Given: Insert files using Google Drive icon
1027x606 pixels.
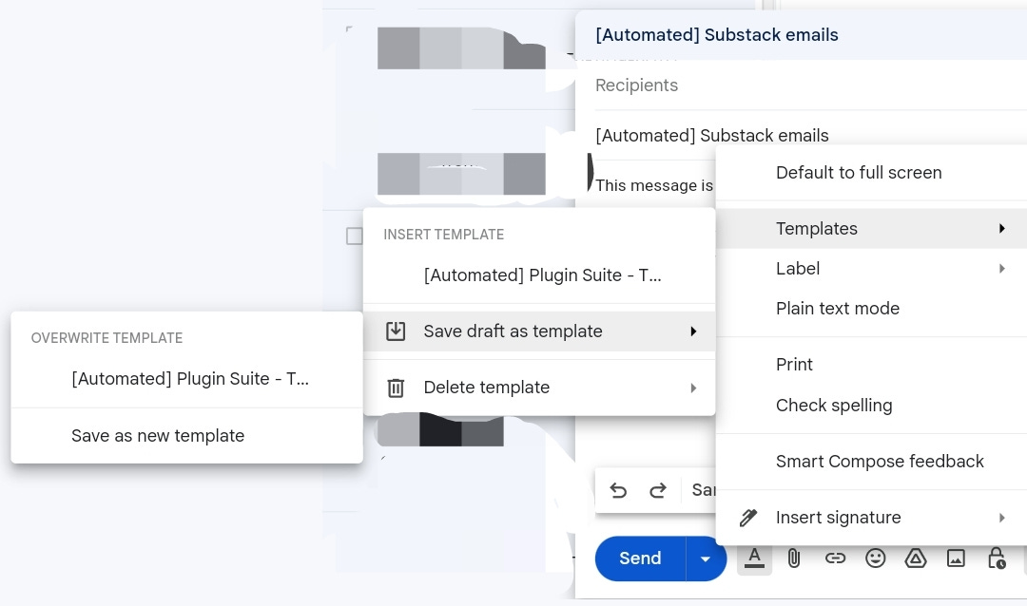Looking at the screenshot, I should [x=915, y=559].
